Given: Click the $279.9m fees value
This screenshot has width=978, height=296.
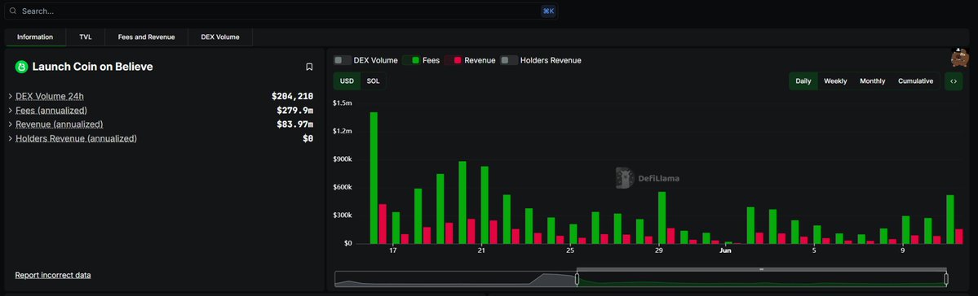Looking at the screenshot, I should (295, 111).
